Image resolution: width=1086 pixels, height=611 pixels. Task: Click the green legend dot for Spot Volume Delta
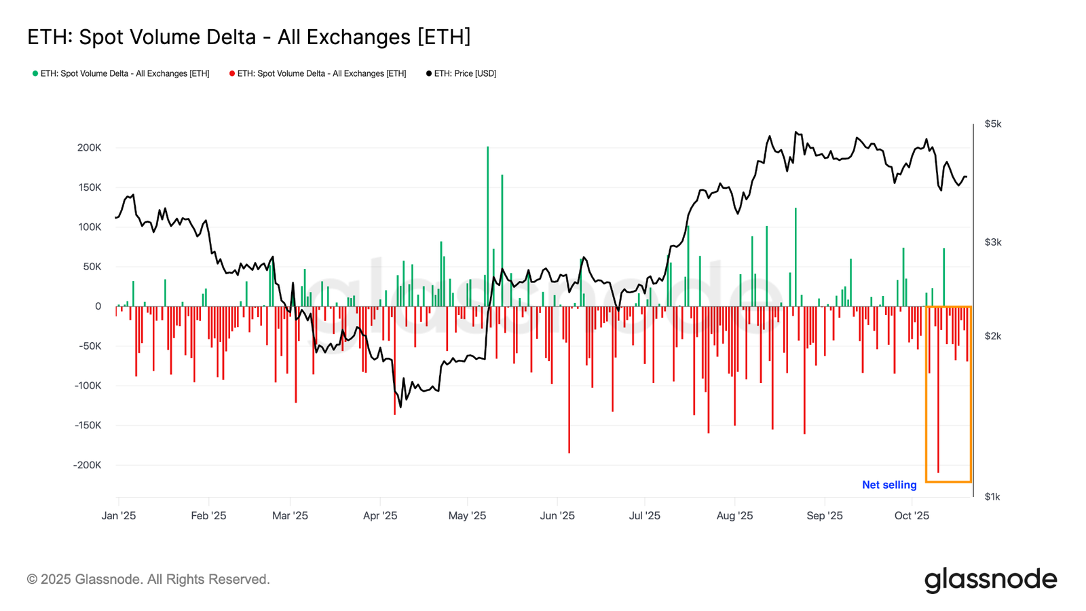[x=35, y=73]
